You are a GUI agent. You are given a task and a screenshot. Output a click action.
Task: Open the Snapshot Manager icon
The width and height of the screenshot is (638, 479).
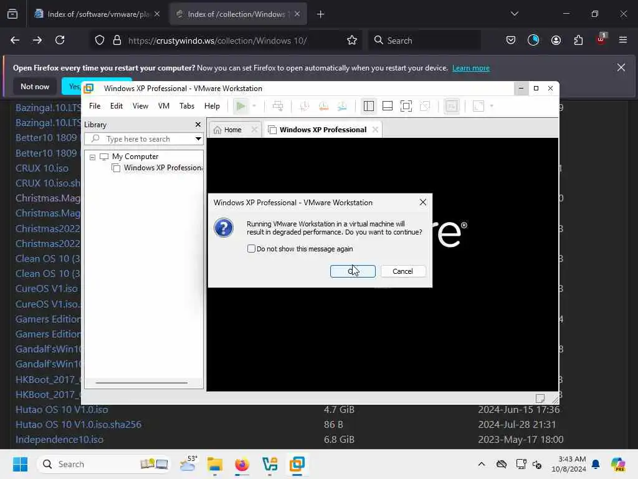(342, 106)
